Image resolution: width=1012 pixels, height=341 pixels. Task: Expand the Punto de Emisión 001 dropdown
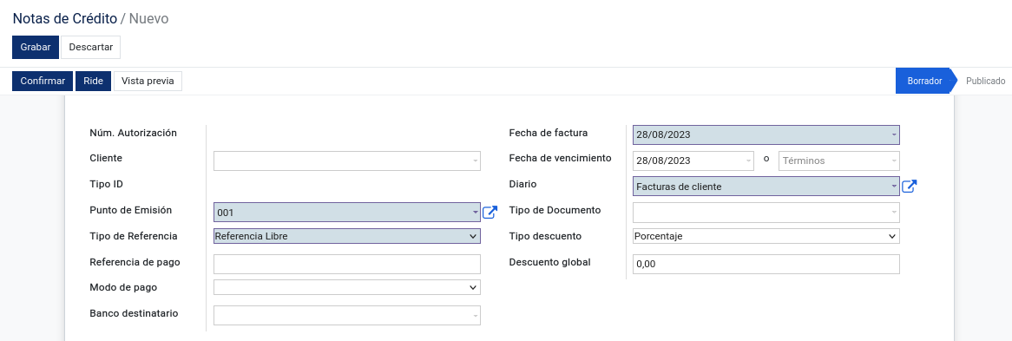point(347,213)
